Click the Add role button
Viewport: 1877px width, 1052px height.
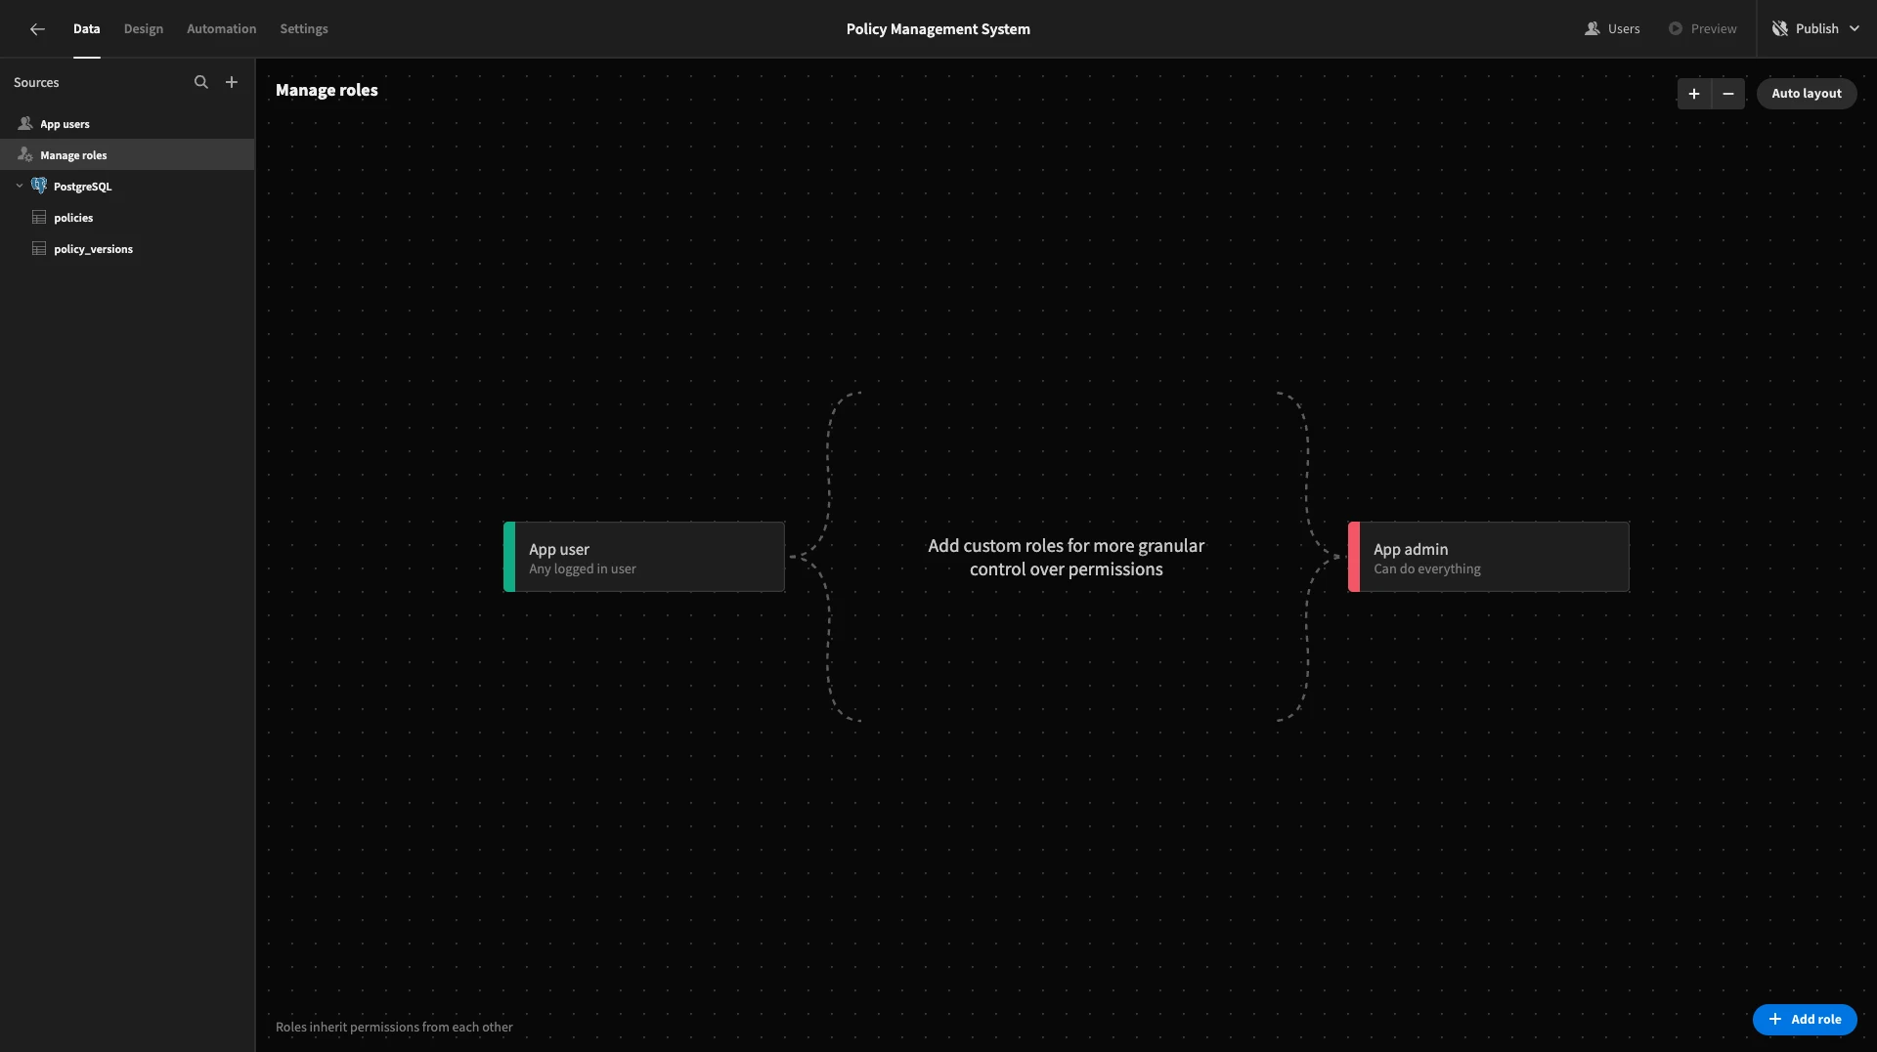click(1805, 1019)
